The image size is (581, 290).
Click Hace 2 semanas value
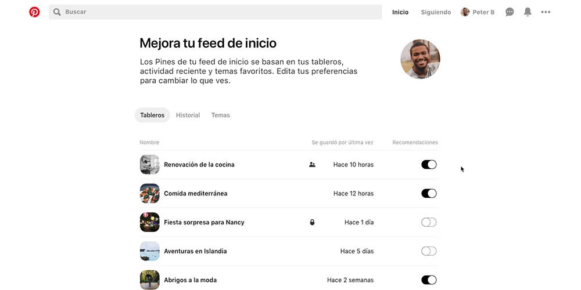[350, 280]
